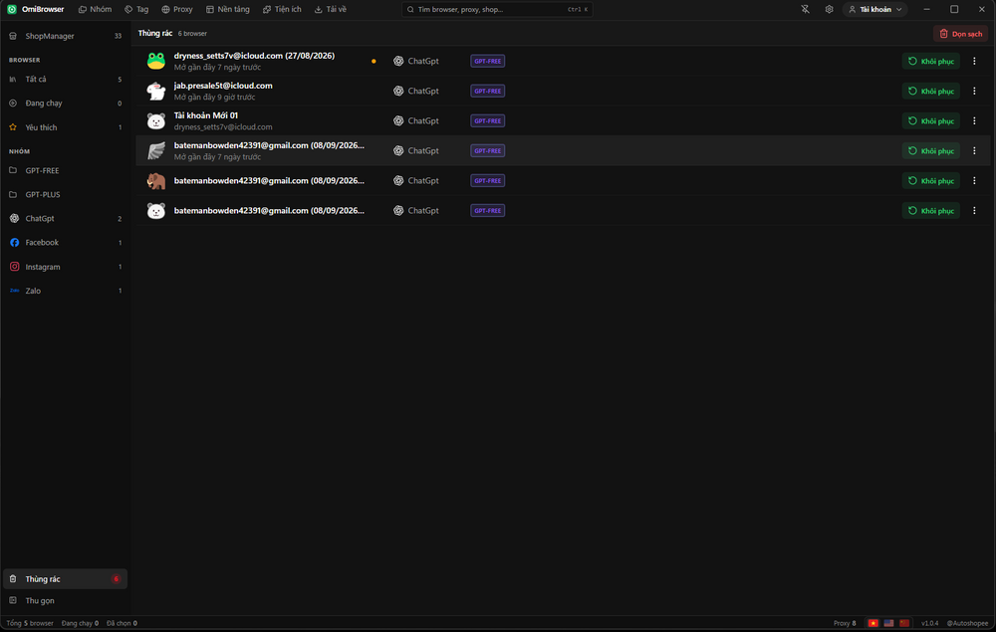Select the Instagram group

[x=65, y=267]
